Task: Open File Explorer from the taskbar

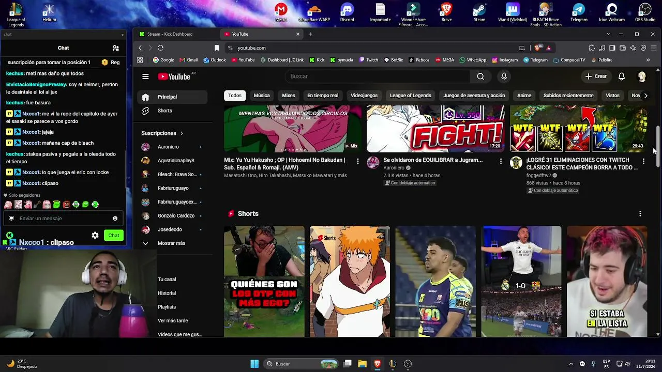Action: pos(362,364)
